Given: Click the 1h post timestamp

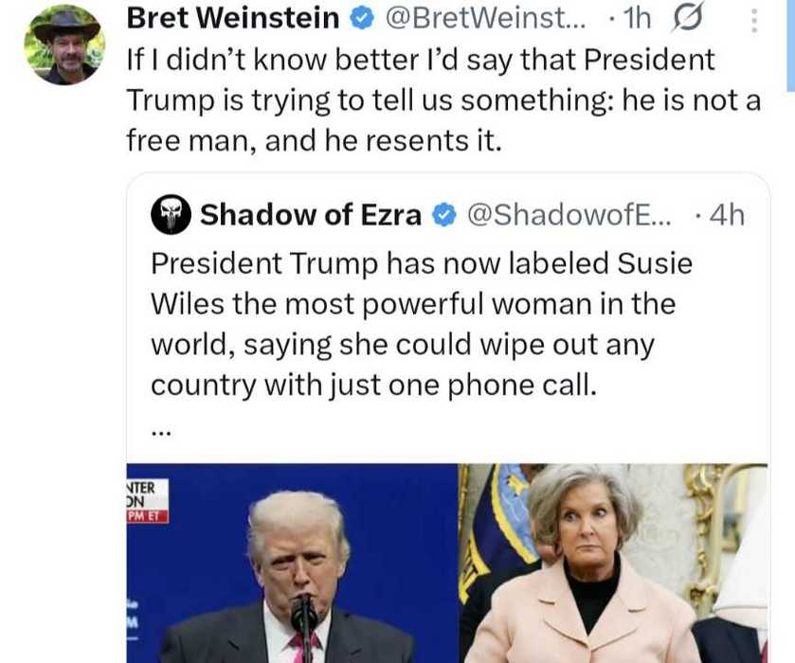Looking at the screenshot, I should pyautogui.click(x=637, y=18).
